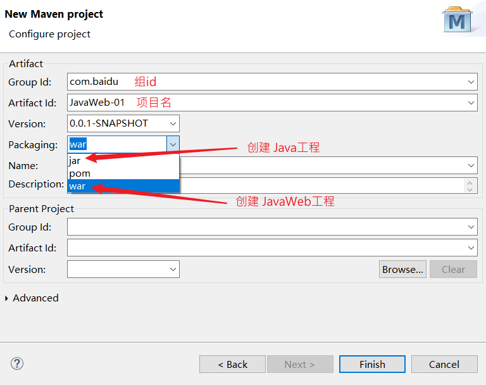Click the Maven M wizard icon
Screen dimensions: 486x385
click(458, 20)
